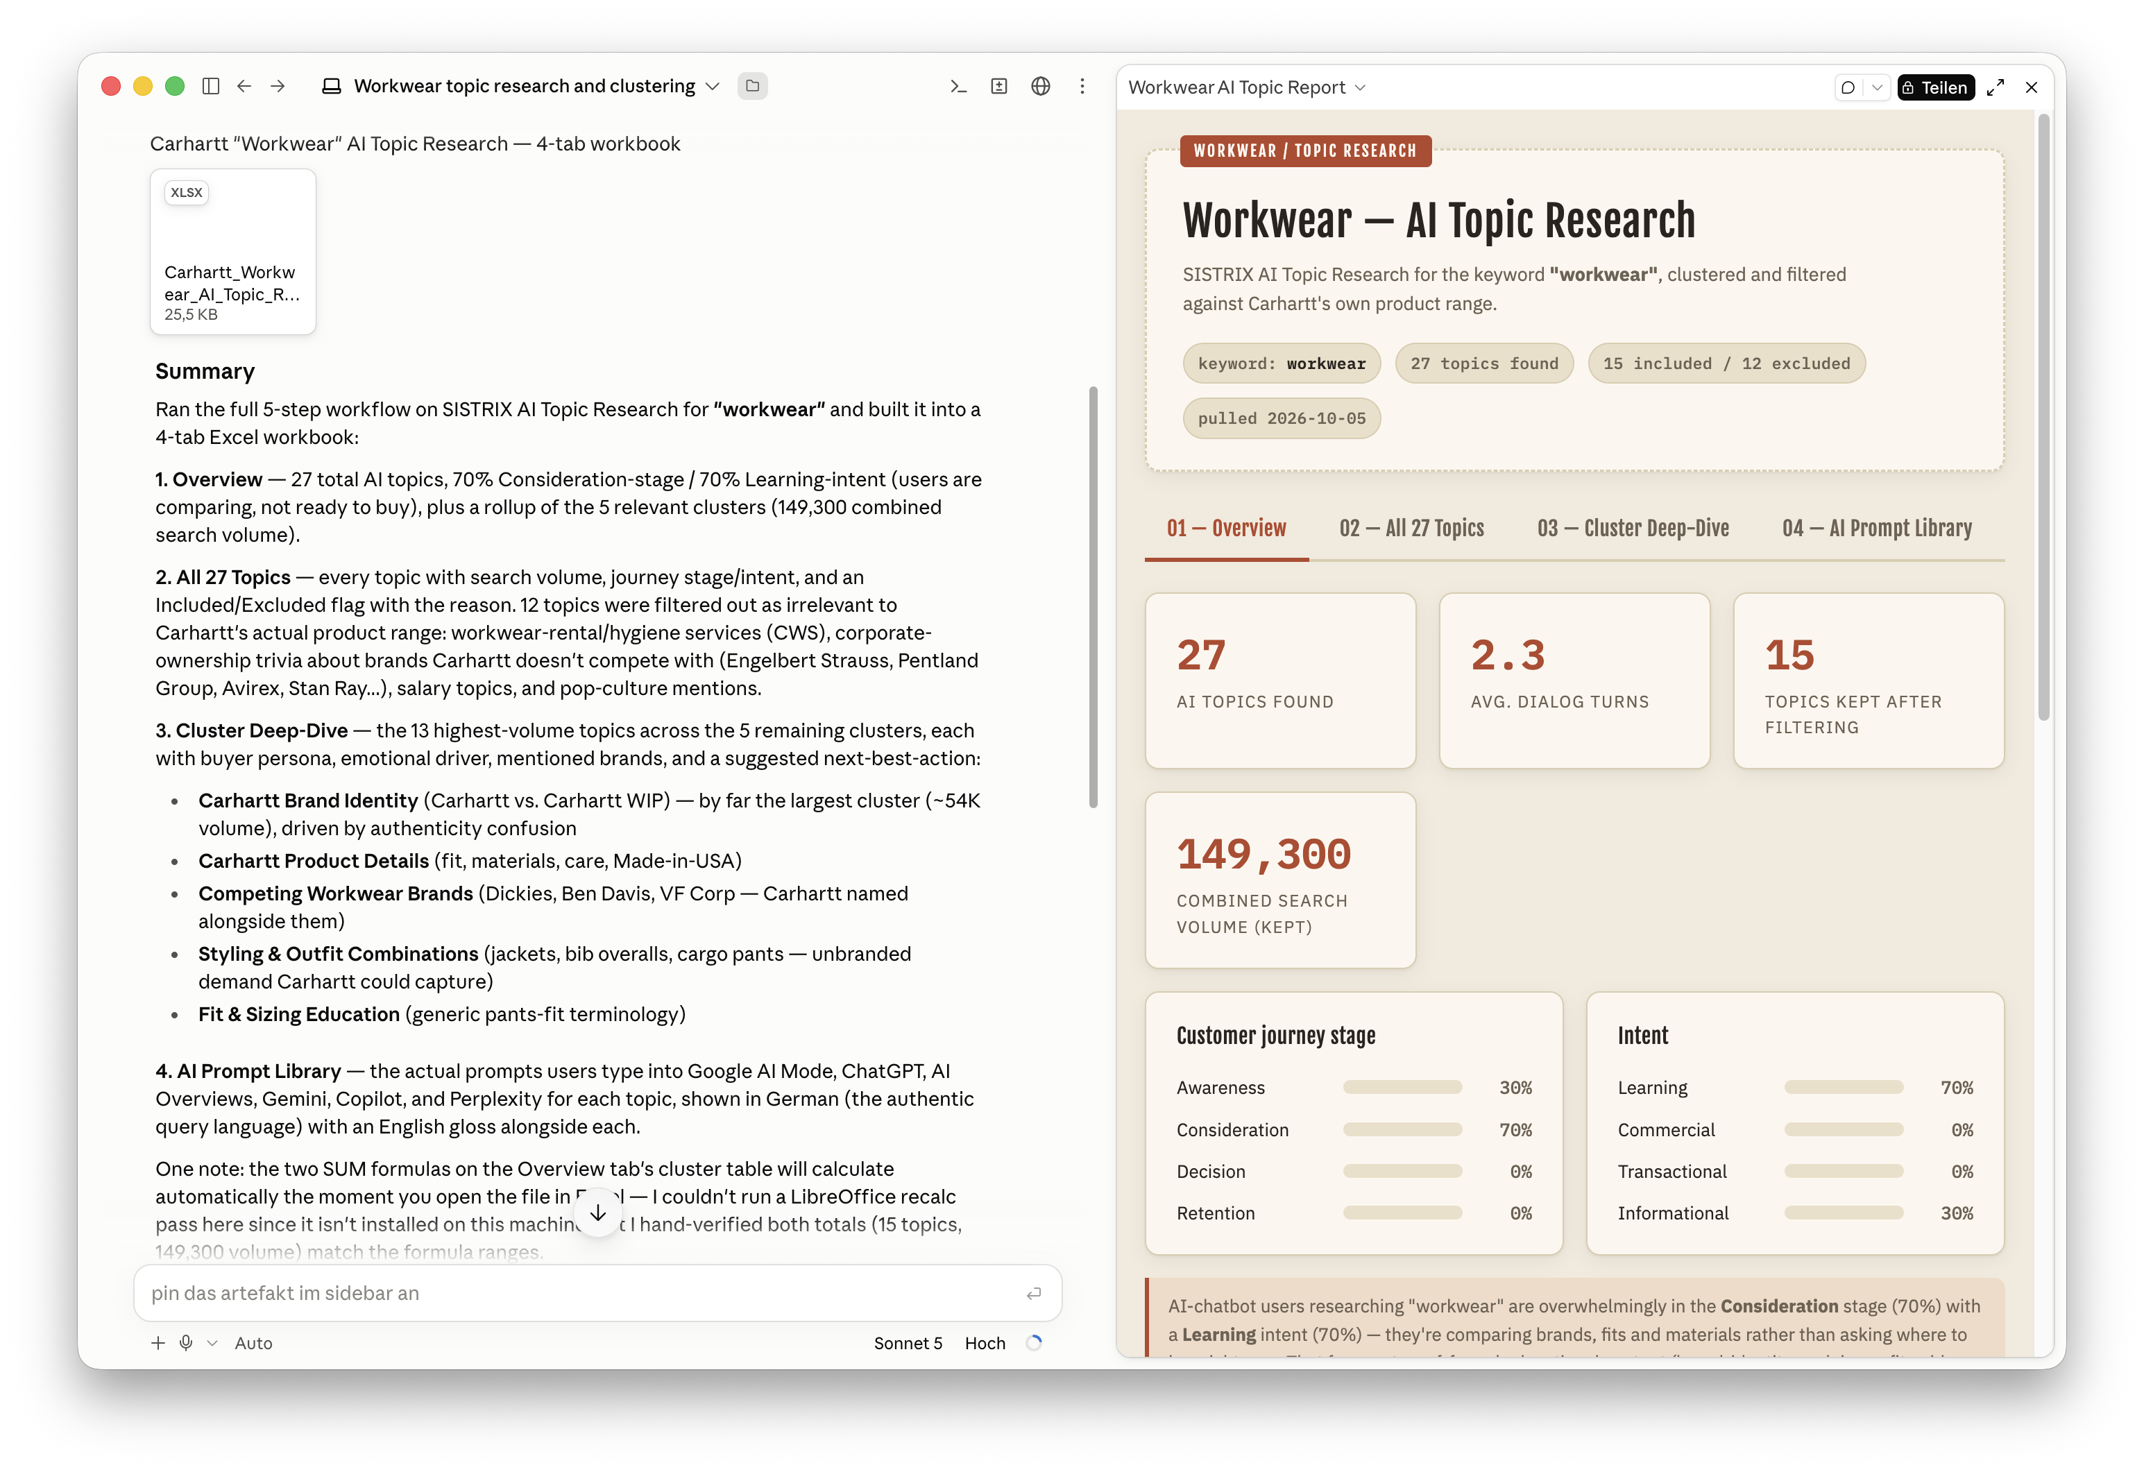Viewport: 2144px width, 1472px height.
Task: Toggle the left sidebar panel icon
Action: 210,86
